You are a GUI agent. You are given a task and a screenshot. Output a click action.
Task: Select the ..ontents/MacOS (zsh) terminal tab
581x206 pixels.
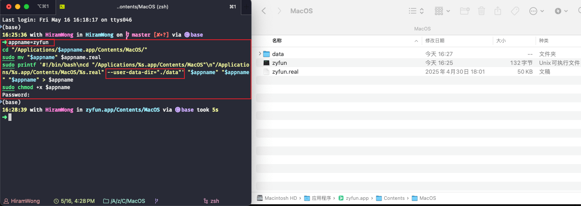click(x=142, y=7)
